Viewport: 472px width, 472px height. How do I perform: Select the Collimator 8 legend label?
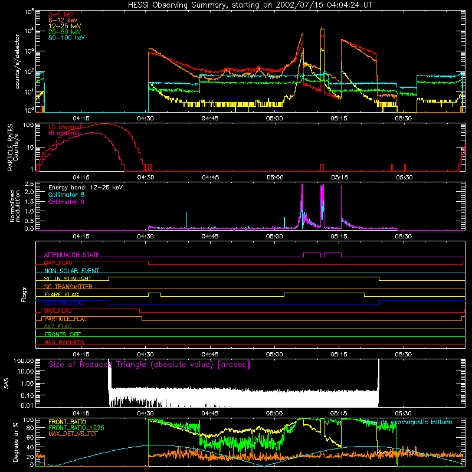(66, 195)
